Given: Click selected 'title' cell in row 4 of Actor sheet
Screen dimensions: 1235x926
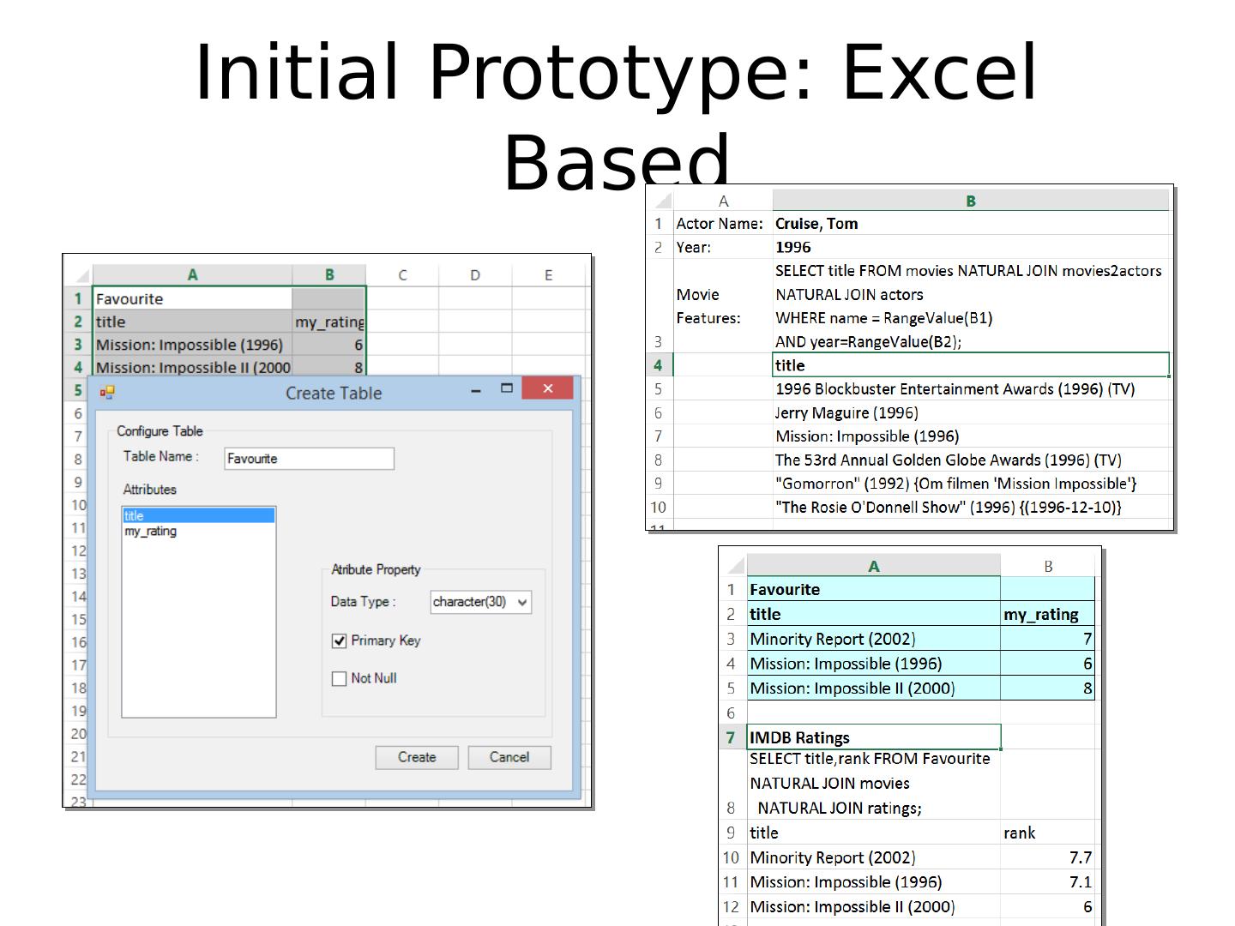Looking at the screenshot, I should tap(971, 365).
